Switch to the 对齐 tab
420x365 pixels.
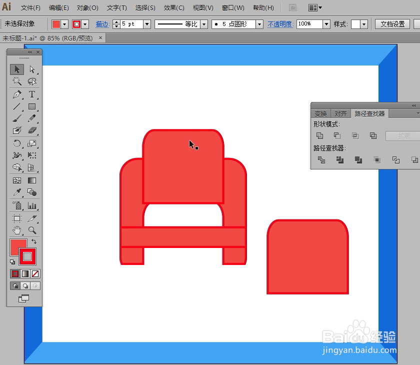tap(340, 114)
